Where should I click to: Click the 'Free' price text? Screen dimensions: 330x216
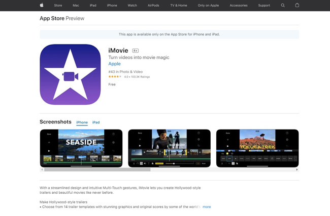(x=112, y=84)
